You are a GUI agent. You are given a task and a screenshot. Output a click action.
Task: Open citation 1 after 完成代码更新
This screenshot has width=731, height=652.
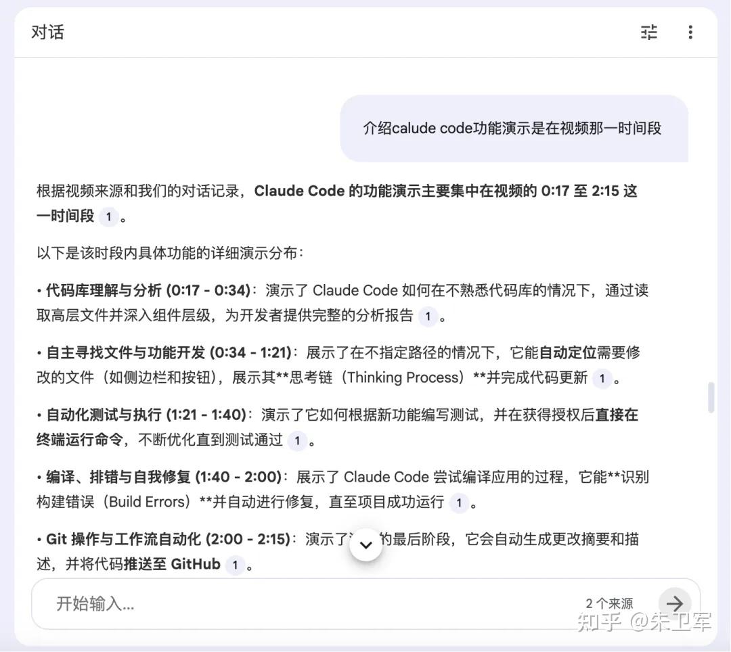602,378
